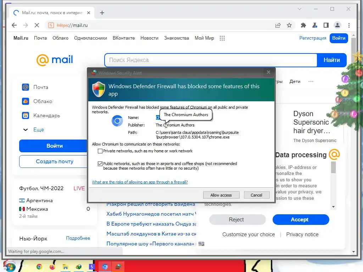Go back using the browser back arrow
The image size is (363, 272).
coord(14,25)
